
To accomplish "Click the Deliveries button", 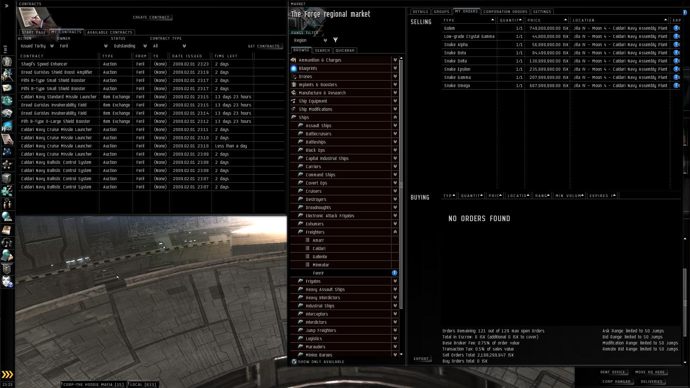I will pyautogui.click(x=652, y=382).
